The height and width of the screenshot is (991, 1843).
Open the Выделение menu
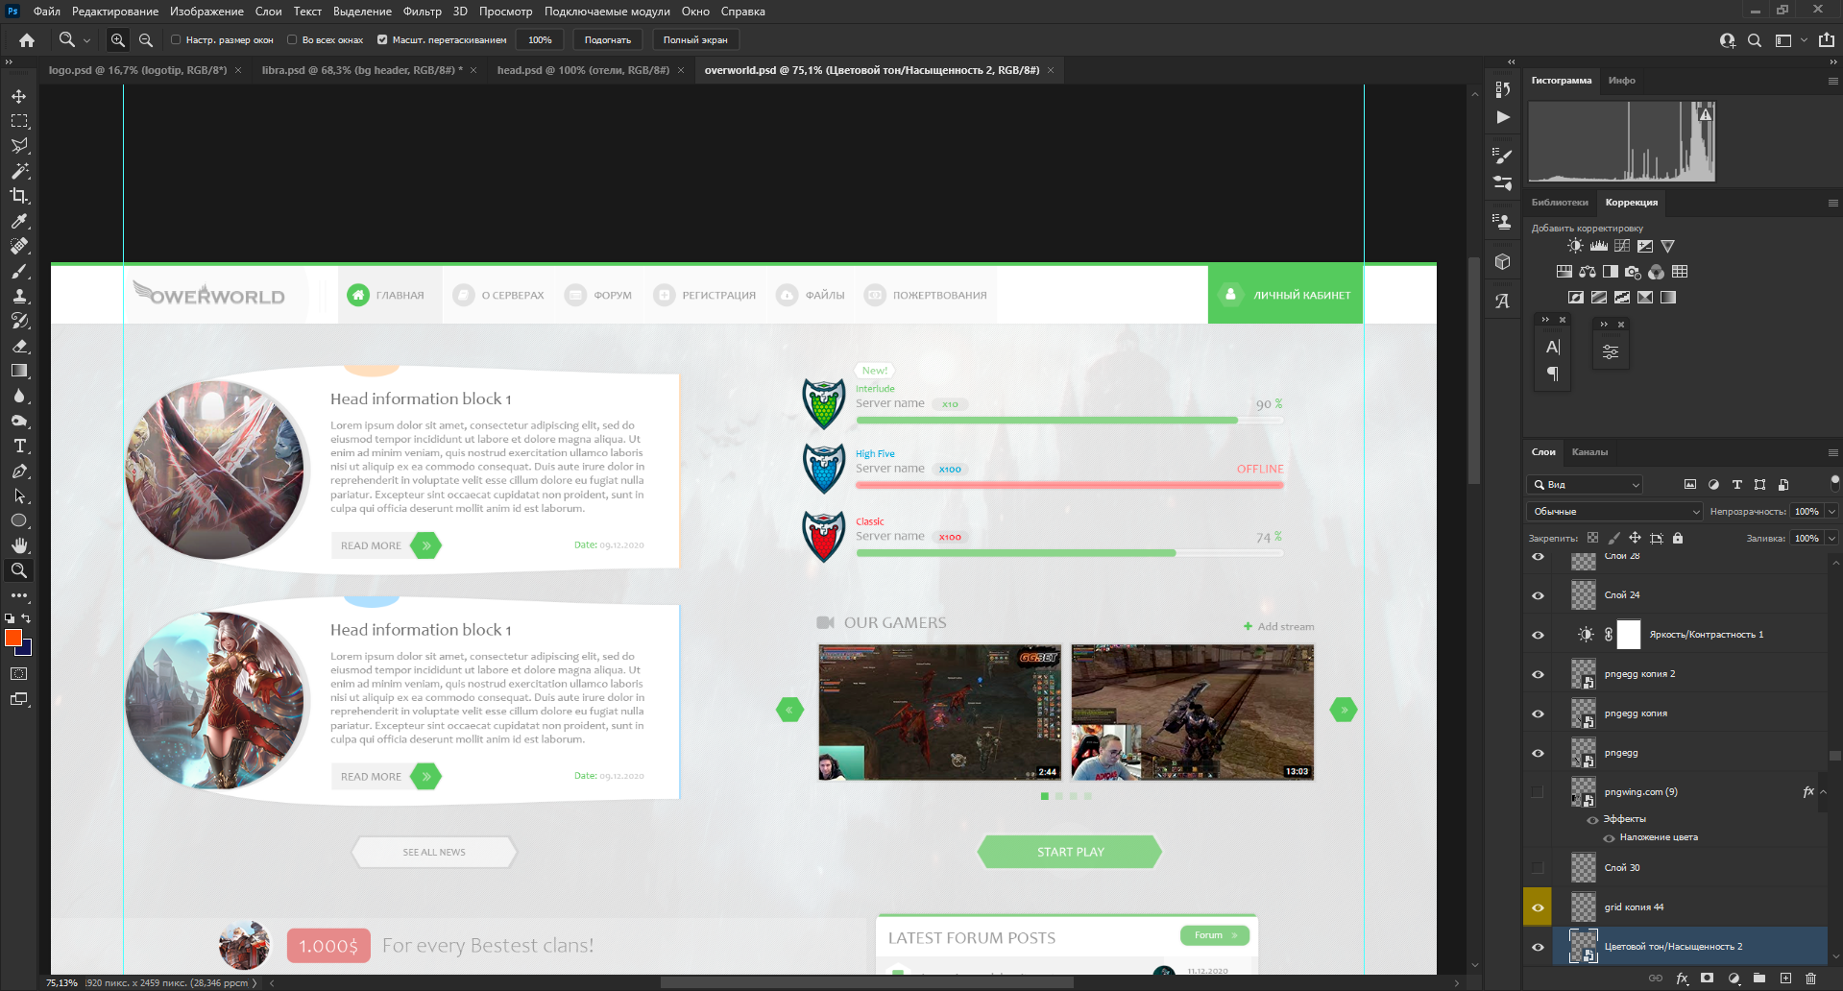pyautogui.click(x=362, y=12)
